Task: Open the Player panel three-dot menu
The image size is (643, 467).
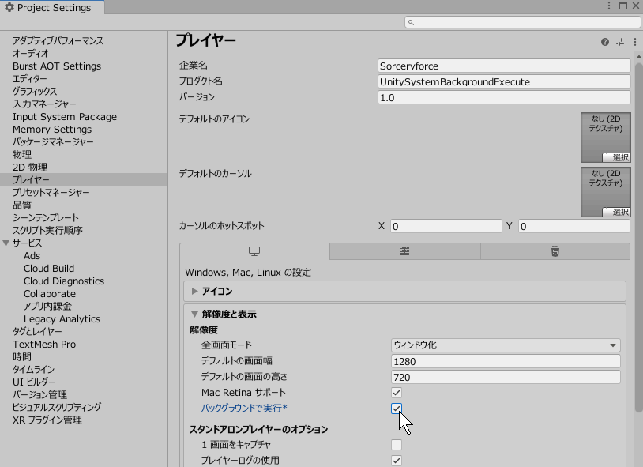Action: click(x=635, y=42)
